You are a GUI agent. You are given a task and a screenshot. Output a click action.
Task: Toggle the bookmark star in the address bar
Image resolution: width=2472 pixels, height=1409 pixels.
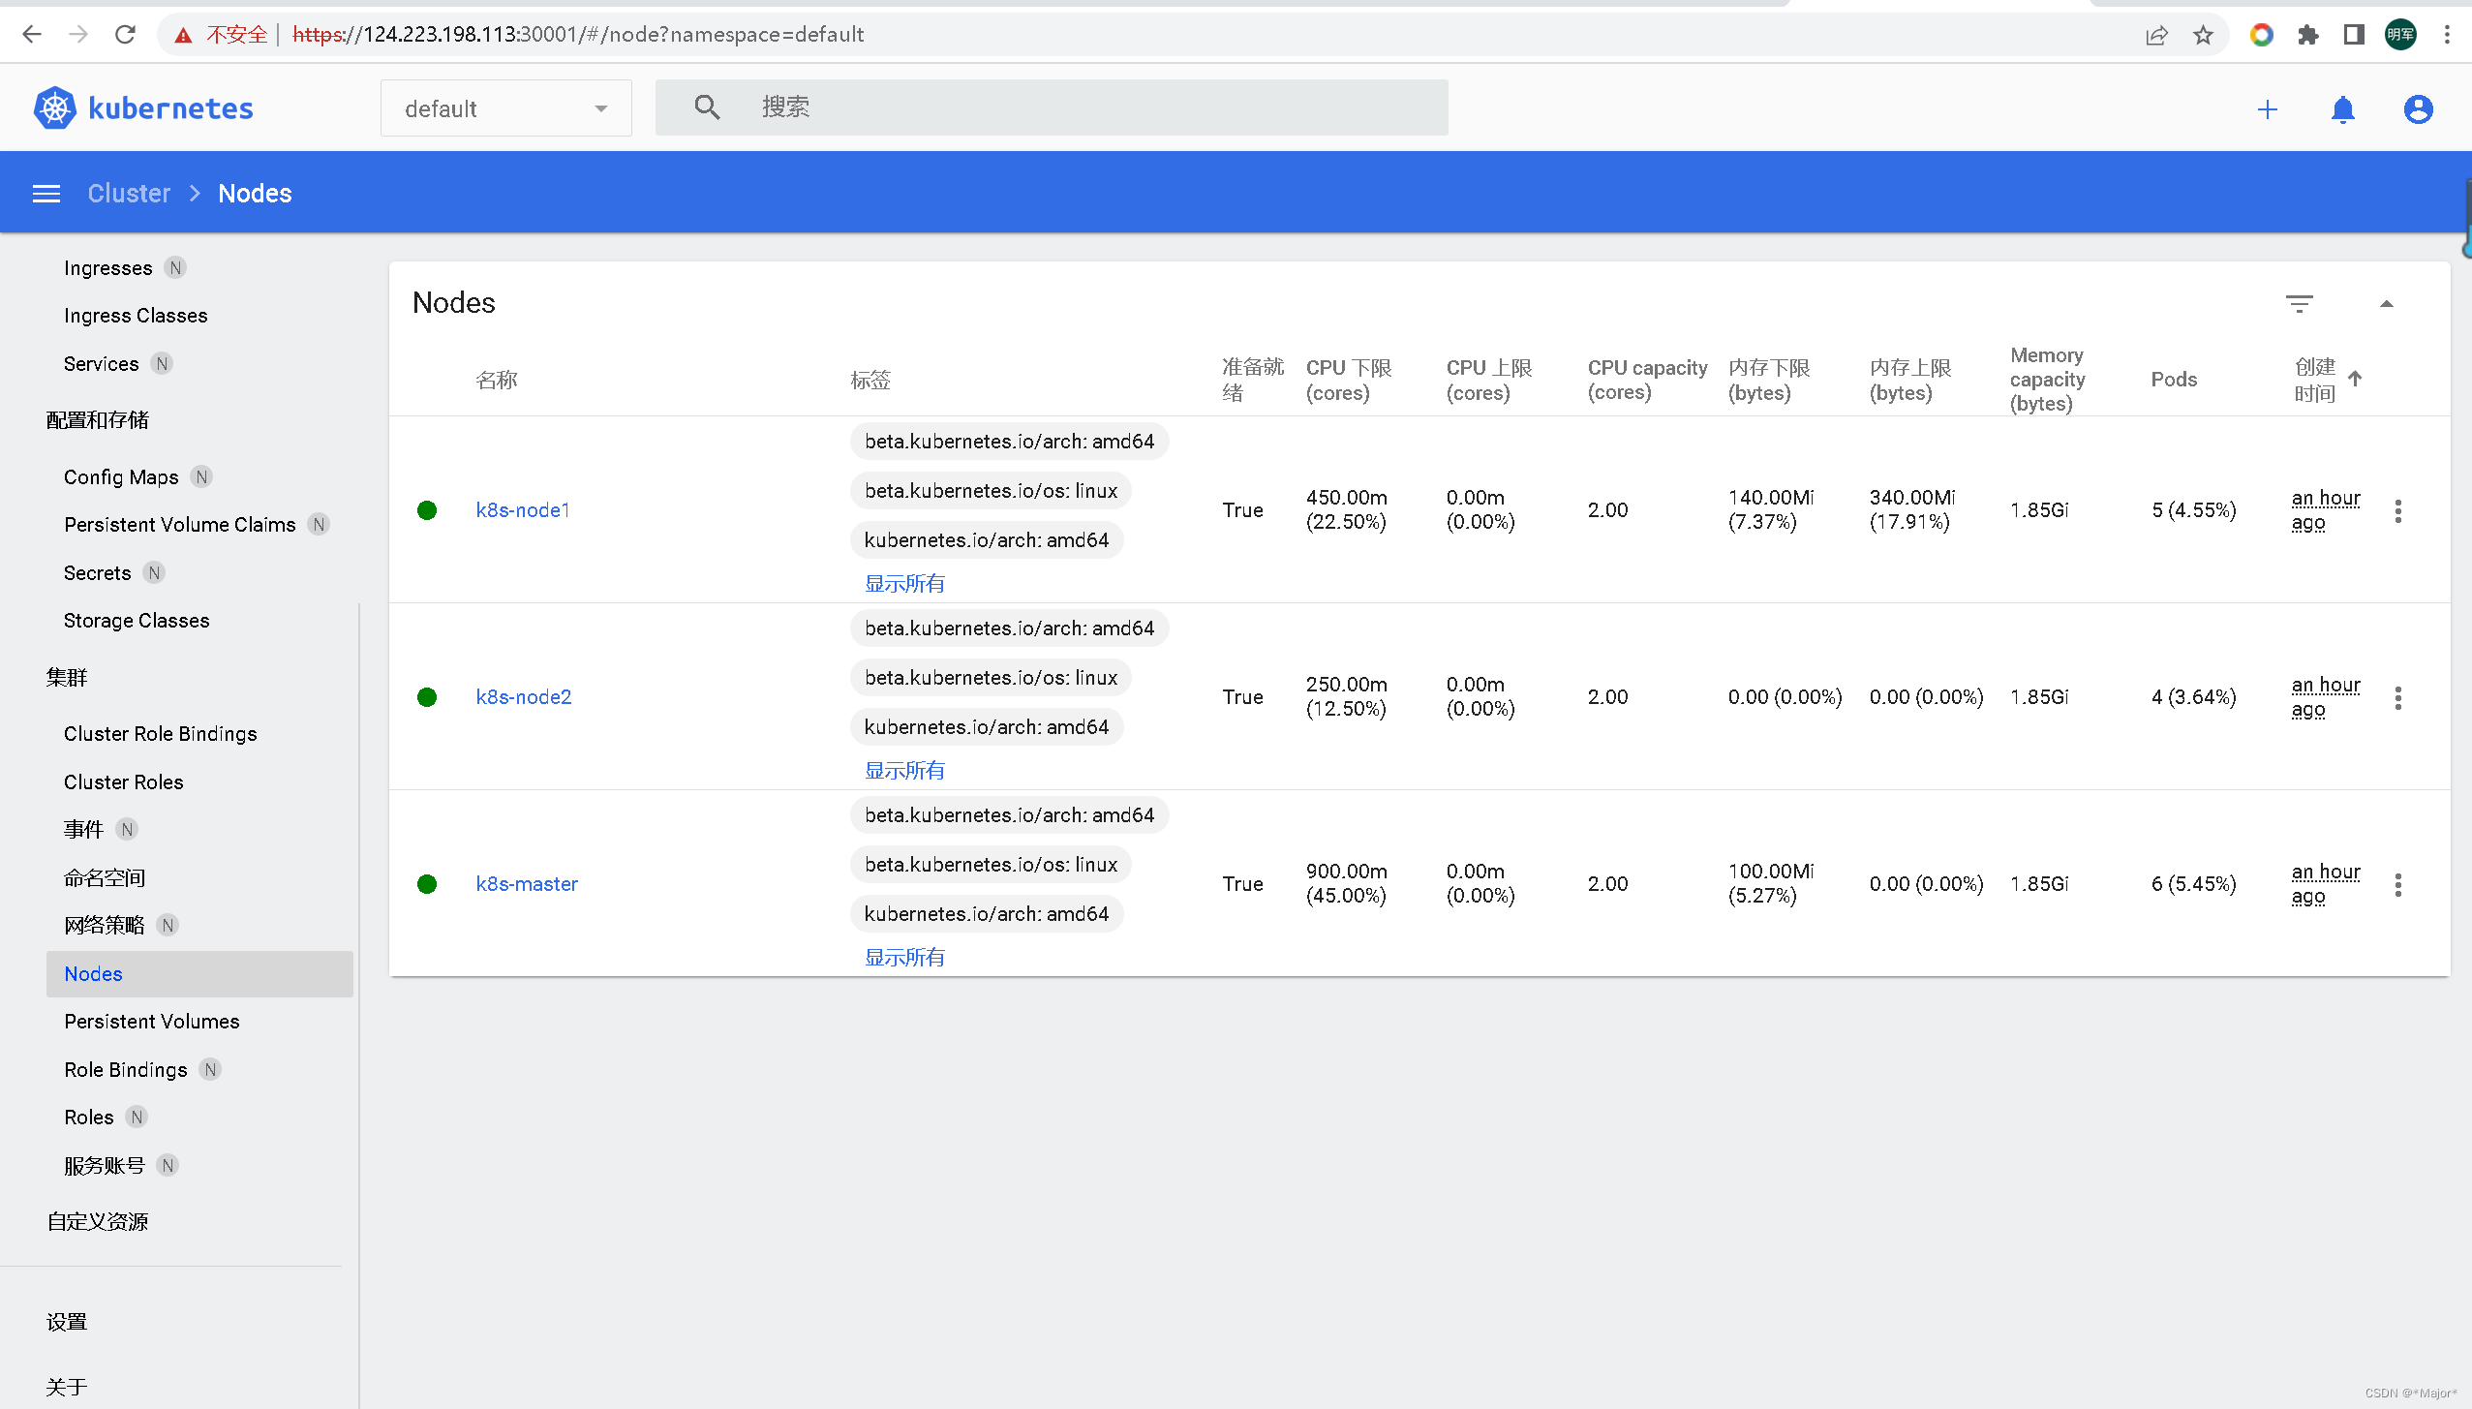(x=2203, y=34)
